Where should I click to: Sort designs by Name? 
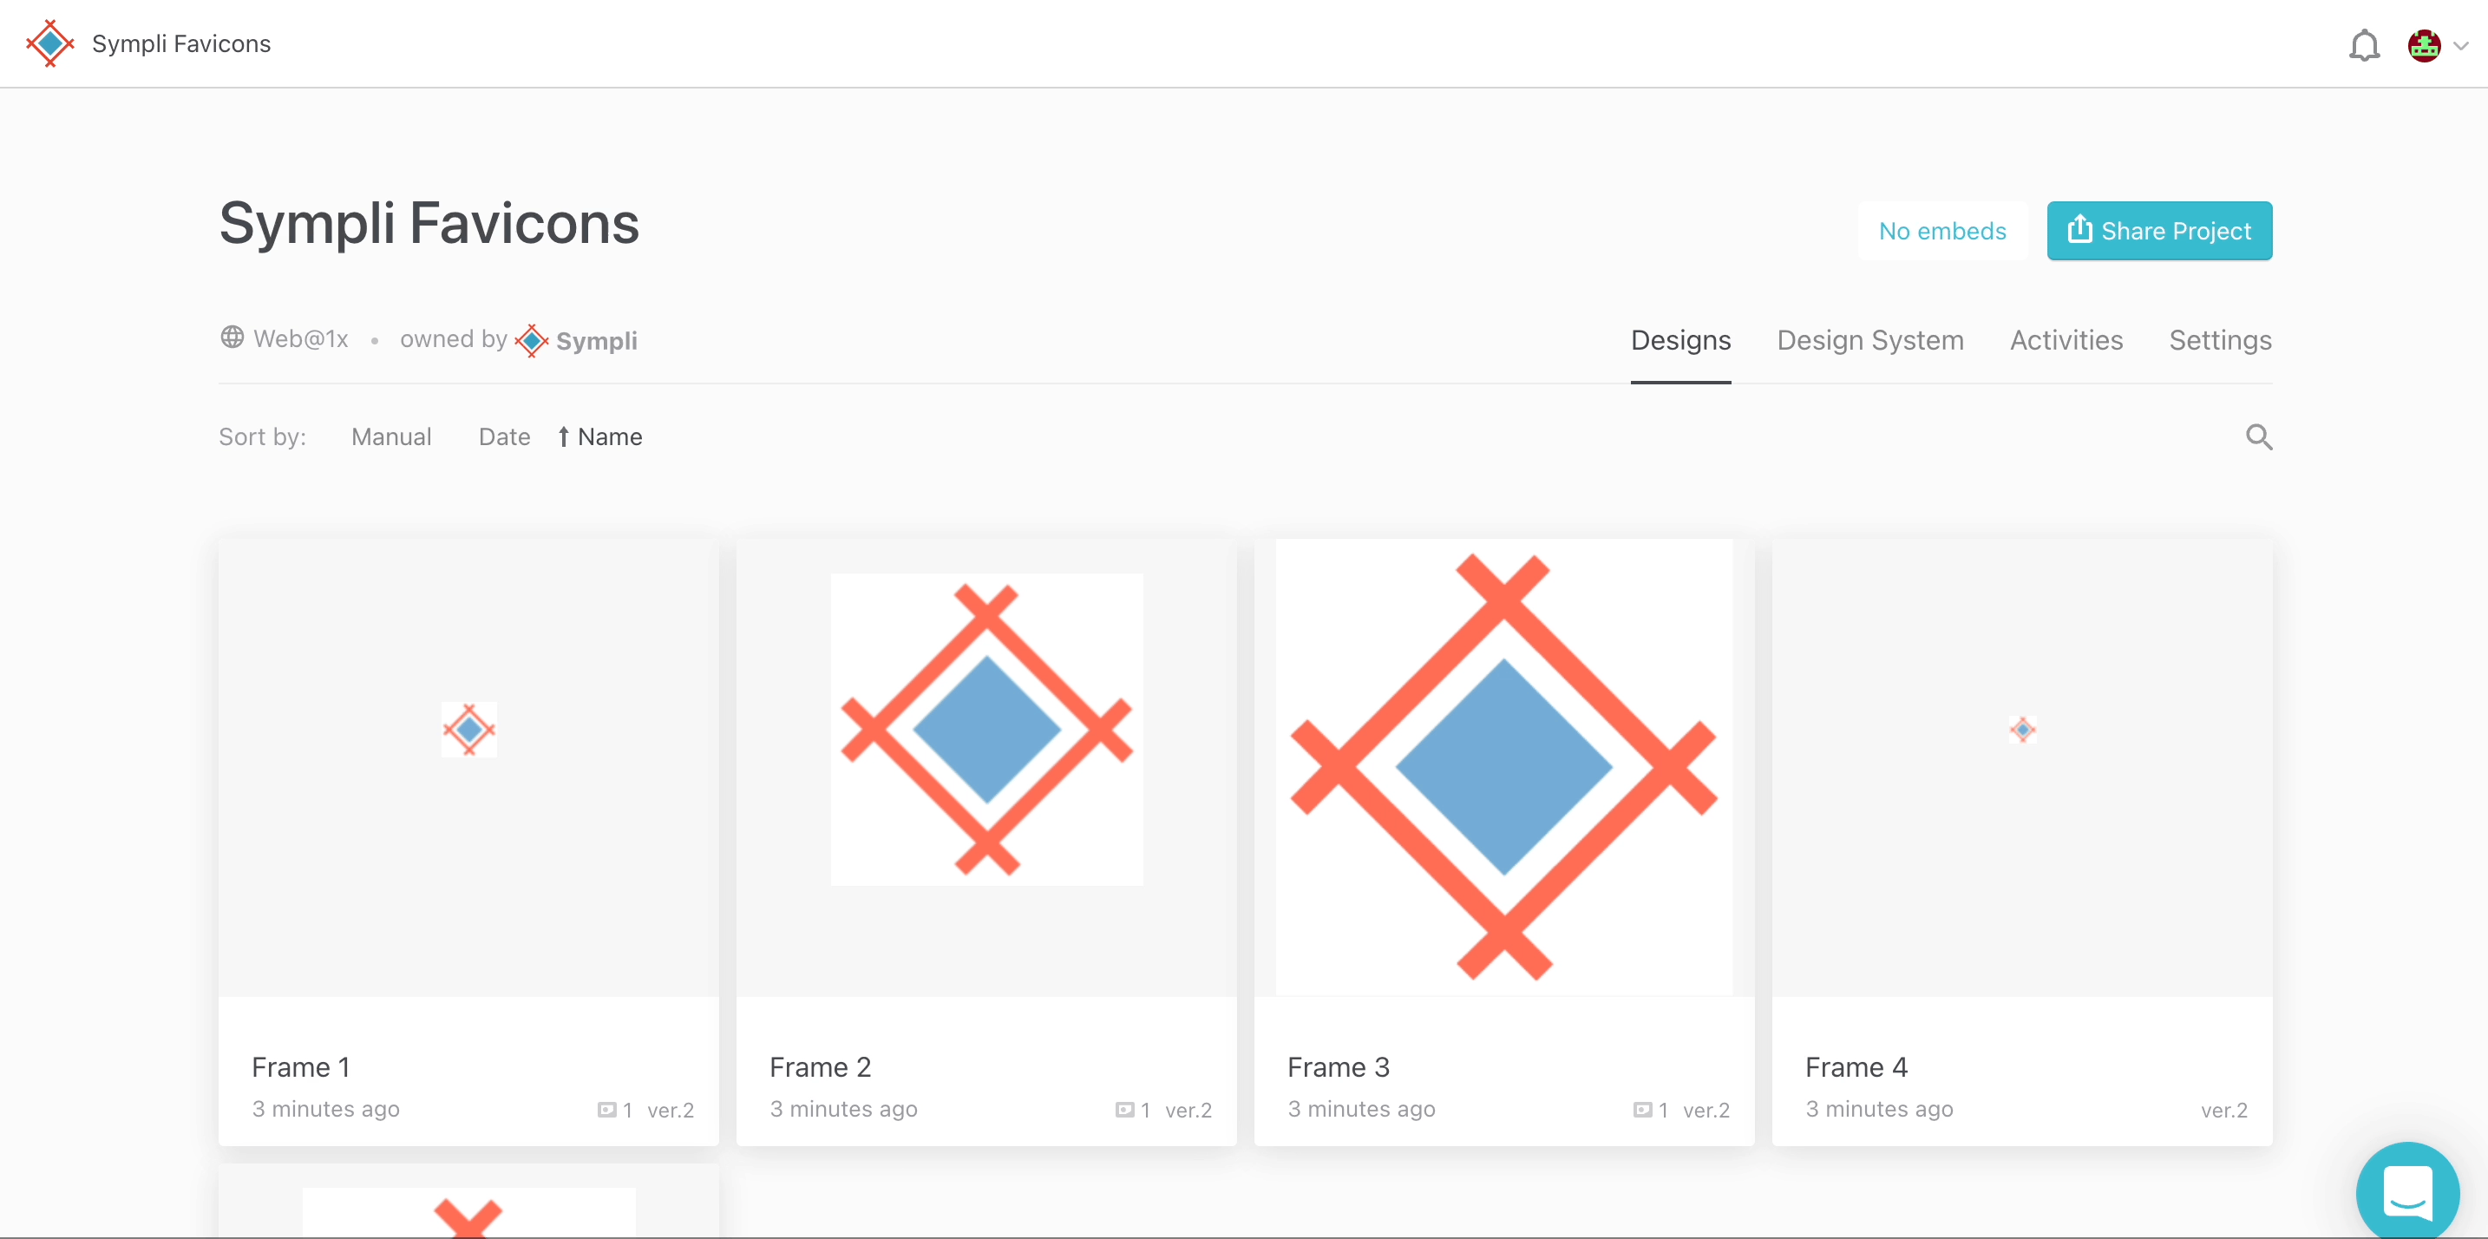coord(609,435)
